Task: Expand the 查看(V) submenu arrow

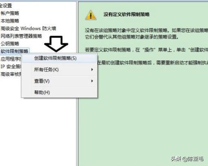Action: [92, 81]
